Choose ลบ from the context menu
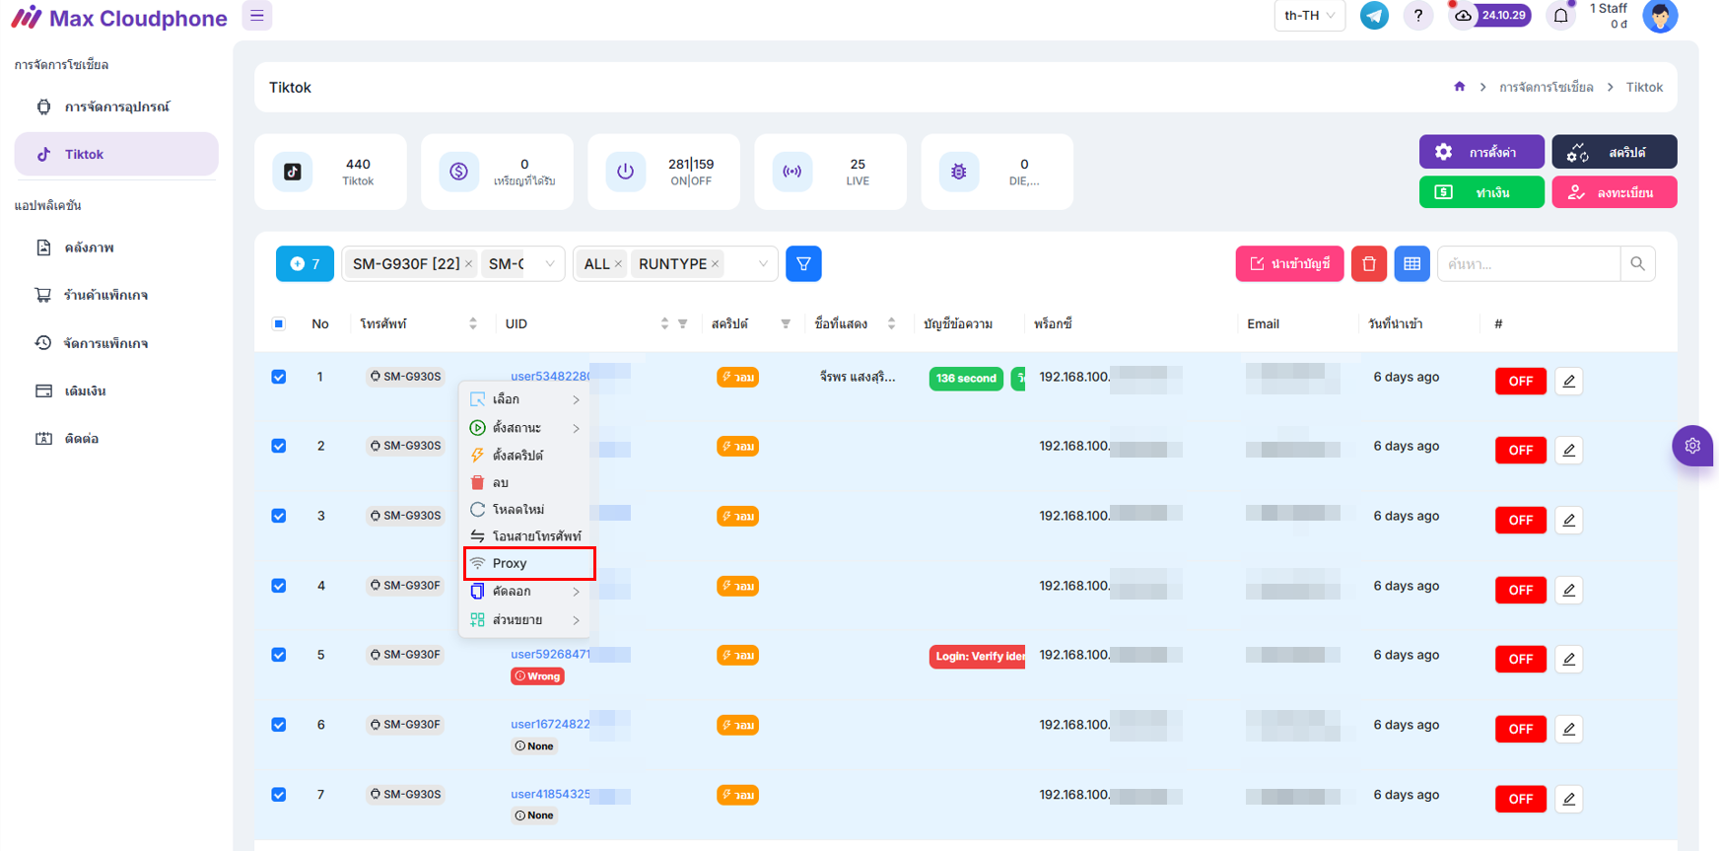This screenshot has height=851, width=1720. coord(526,482)
